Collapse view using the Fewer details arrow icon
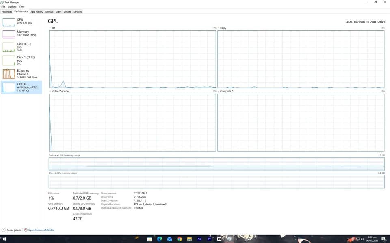Image resolution: width=390 pixels, height=243 pixels. pyautogui.click(x=4, y=230)
